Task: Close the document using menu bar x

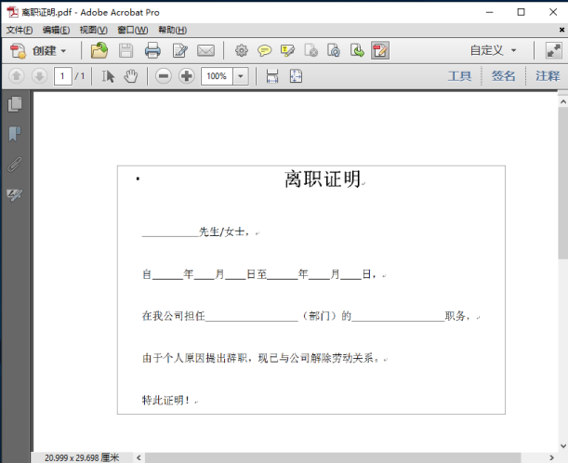Action: 561,30
